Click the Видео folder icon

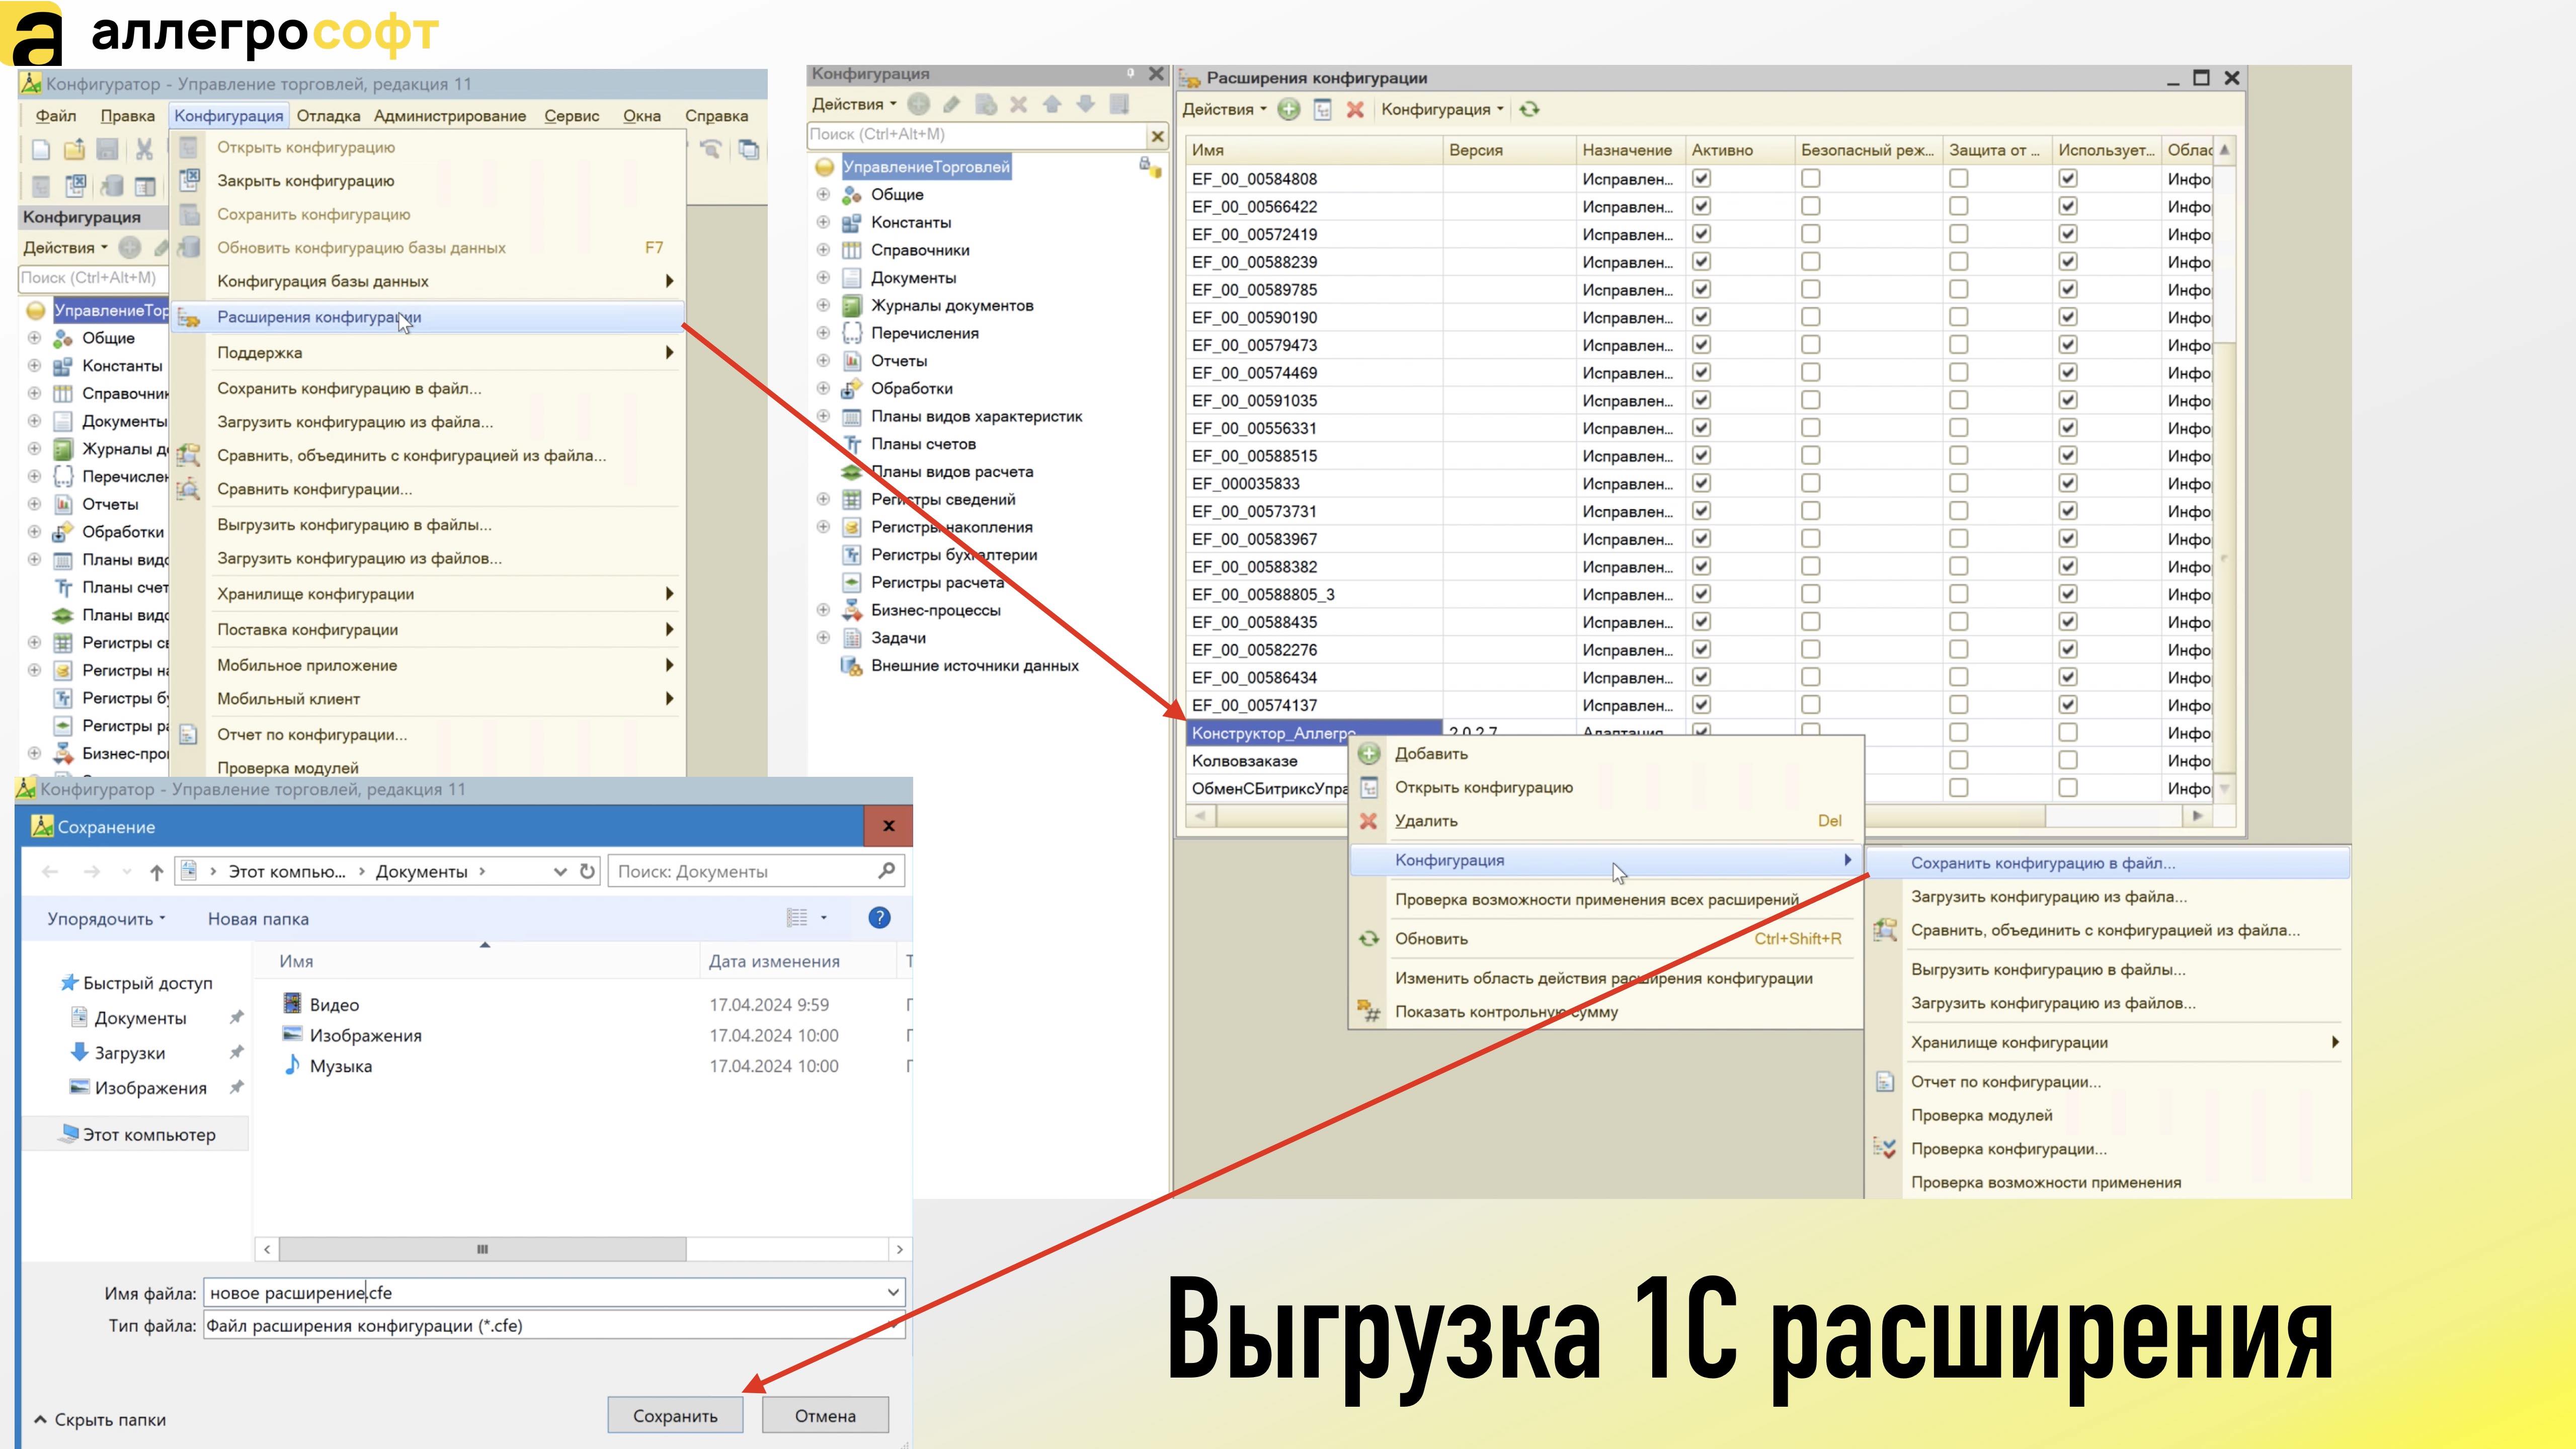(x=292, y=1003)
